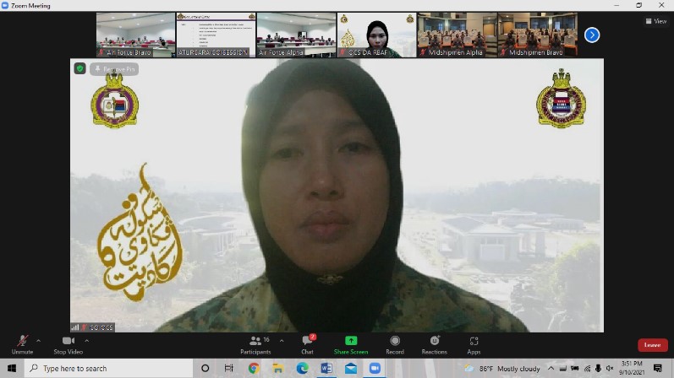Start recording with the Record button
This screenshot has height=378, width=674.
[x=395, y=345]
